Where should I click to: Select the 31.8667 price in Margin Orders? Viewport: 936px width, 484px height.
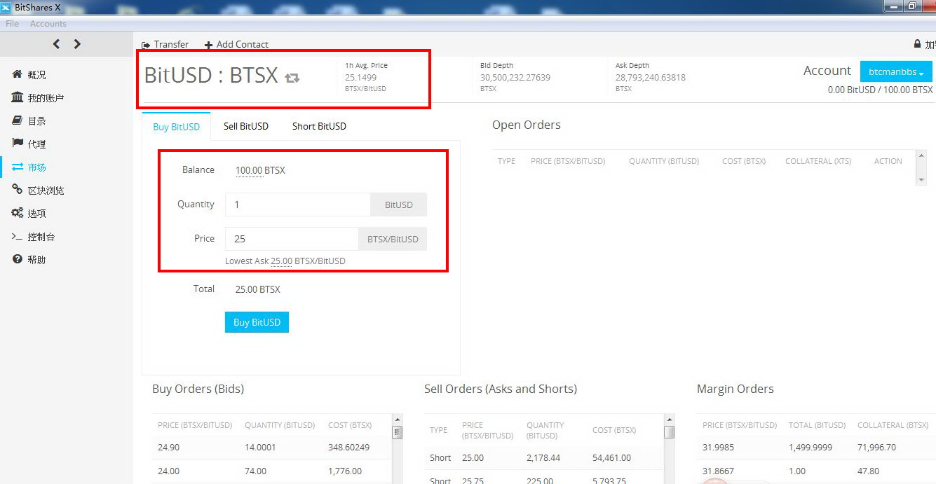(x=717, y=471)
